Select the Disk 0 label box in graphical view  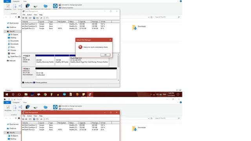(28, 60)
